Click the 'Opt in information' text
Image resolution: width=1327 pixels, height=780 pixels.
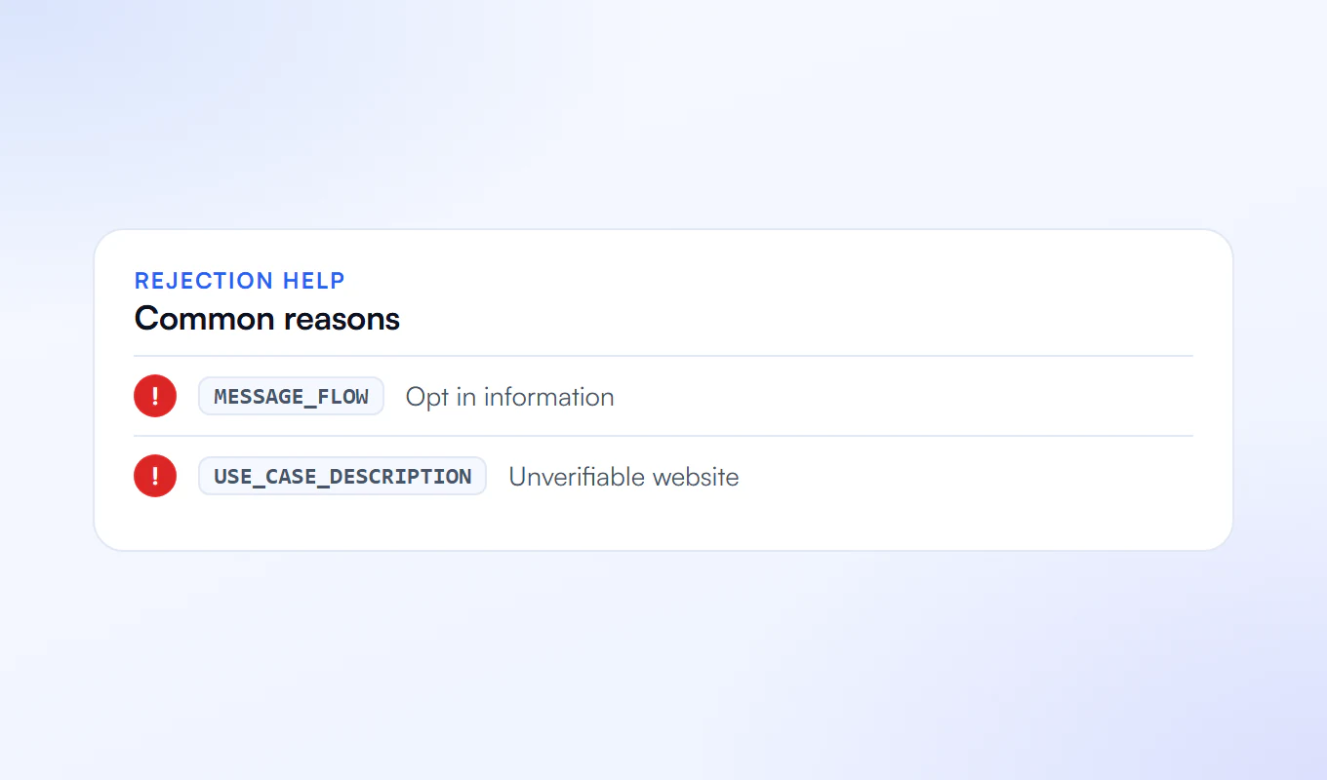[x=509, y=397]
